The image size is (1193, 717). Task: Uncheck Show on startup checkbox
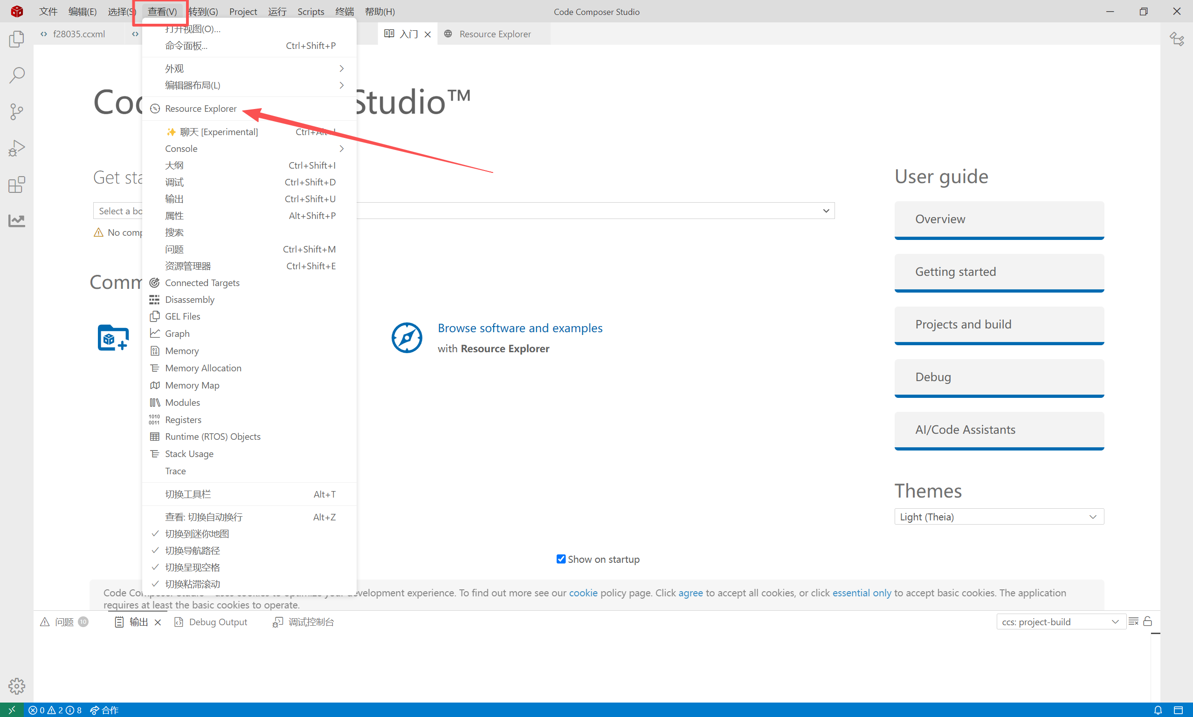561,559
